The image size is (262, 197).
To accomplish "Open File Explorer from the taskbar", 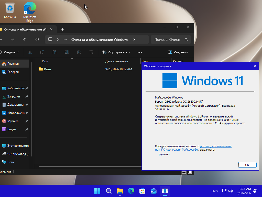I will pos(120,191).
